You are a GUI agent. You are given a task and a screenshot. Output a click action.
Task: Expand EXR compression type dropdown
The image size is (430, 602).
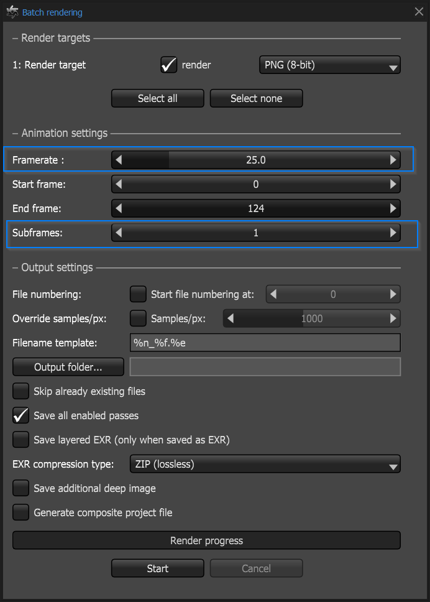(x=265, y=464)
